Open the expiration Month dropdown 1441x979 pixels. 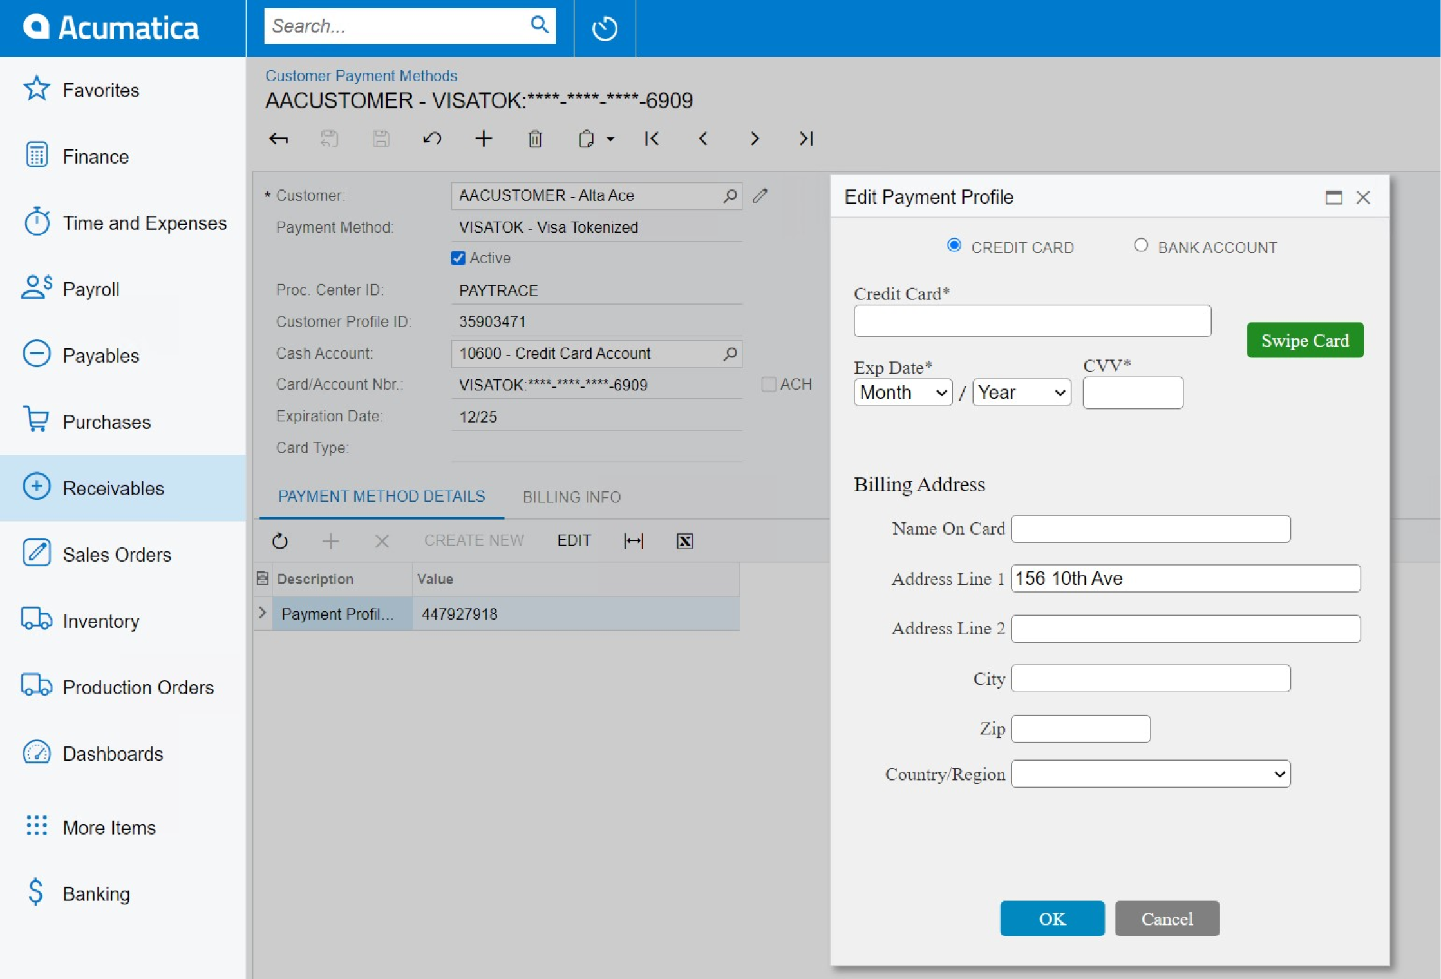click(903, 392)
